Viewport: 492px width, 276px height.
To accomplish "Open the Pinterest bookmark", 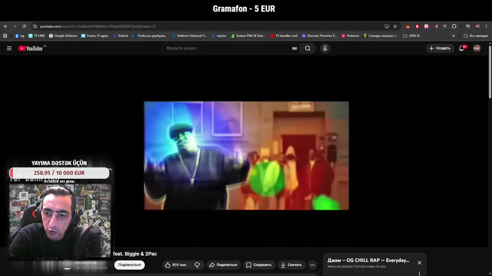I will pyautogui.click(x=350, y=36).
